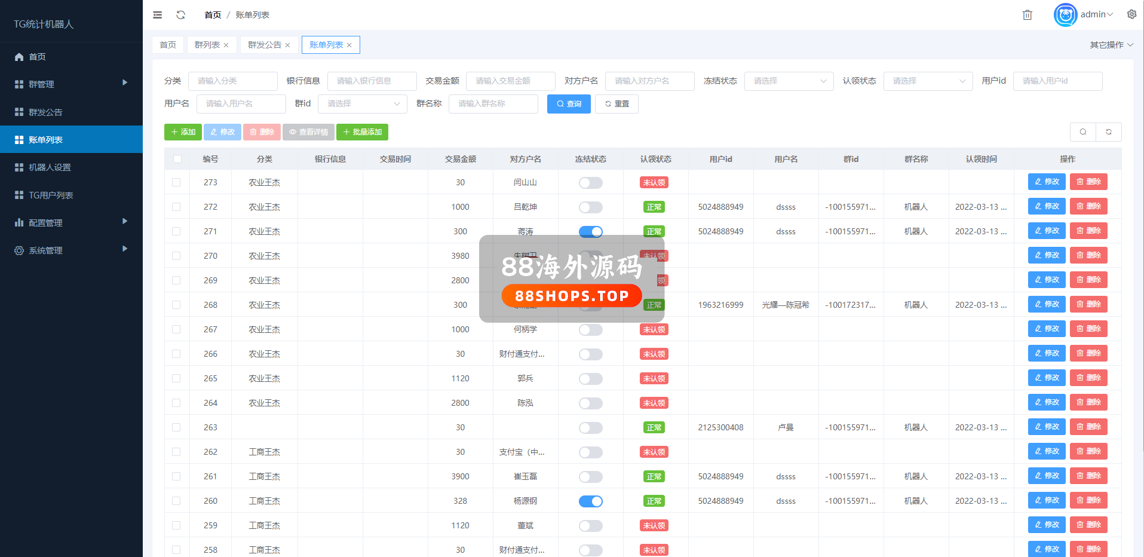Screen dimensions: 1144x557
Task: Click the trash can icon near admin
Action: (1027, 15)
